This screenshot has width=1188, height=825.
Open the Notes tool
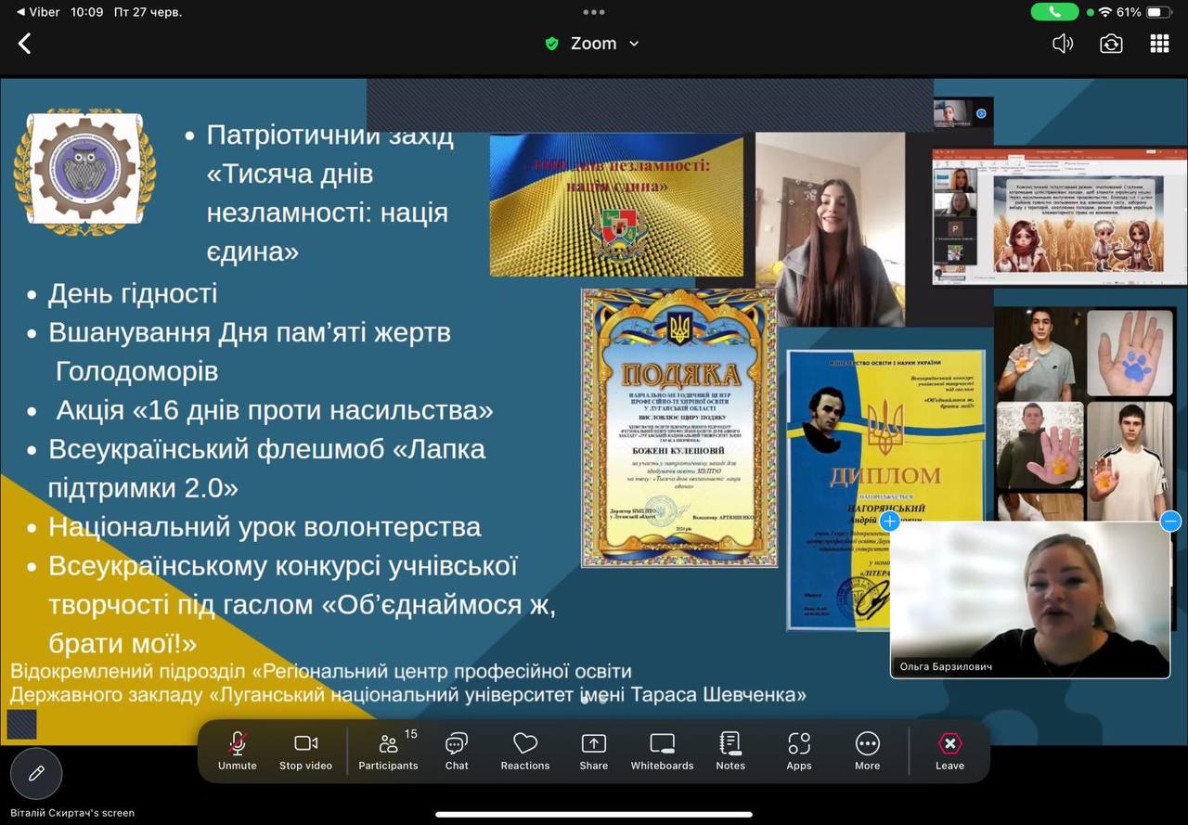coord(730,751)
